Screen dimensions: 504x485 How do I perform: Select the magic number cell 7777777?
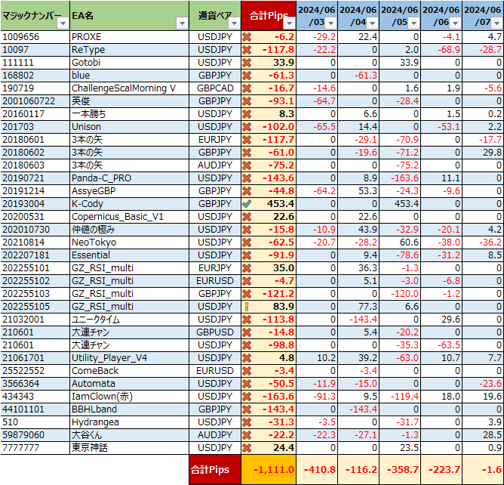point(35,448)
